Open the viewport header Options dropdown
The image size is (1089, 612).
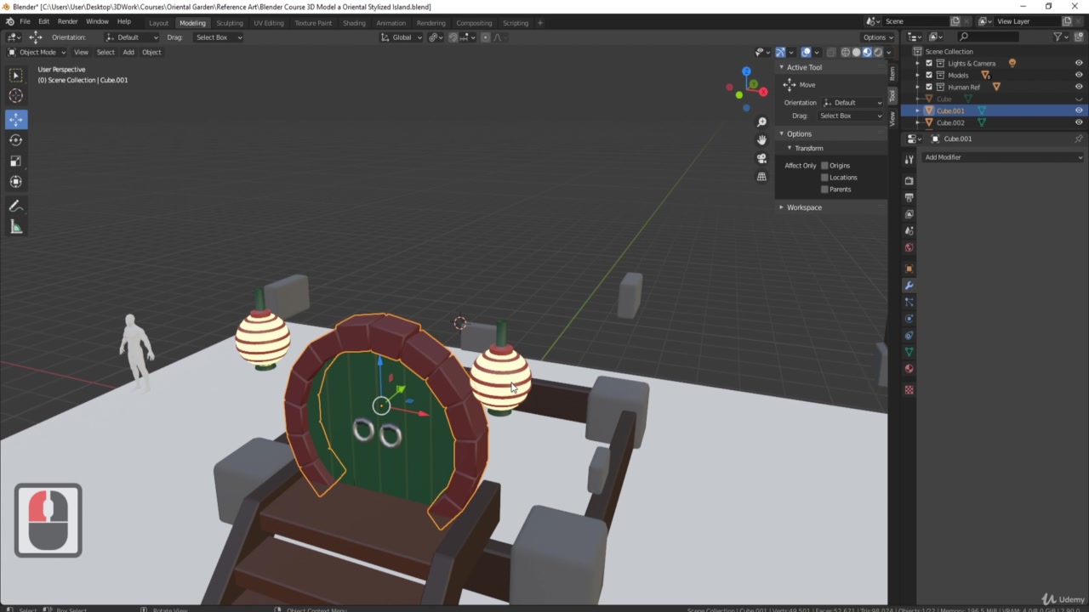click(x=878, y=37)
